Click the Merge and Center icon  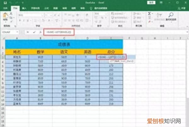87,20
